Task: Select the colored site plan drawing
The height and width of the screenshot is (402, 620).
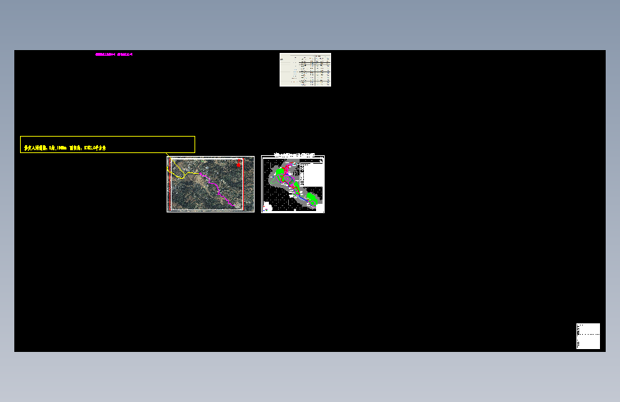Action: [x=293, y=185]
